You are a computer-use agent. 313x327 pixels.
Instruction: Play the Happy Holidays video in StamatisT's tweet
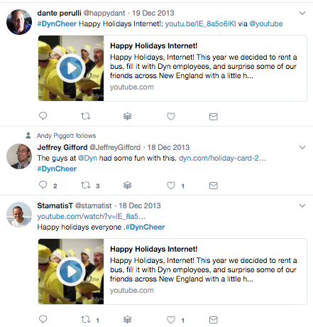pos(71,272)
